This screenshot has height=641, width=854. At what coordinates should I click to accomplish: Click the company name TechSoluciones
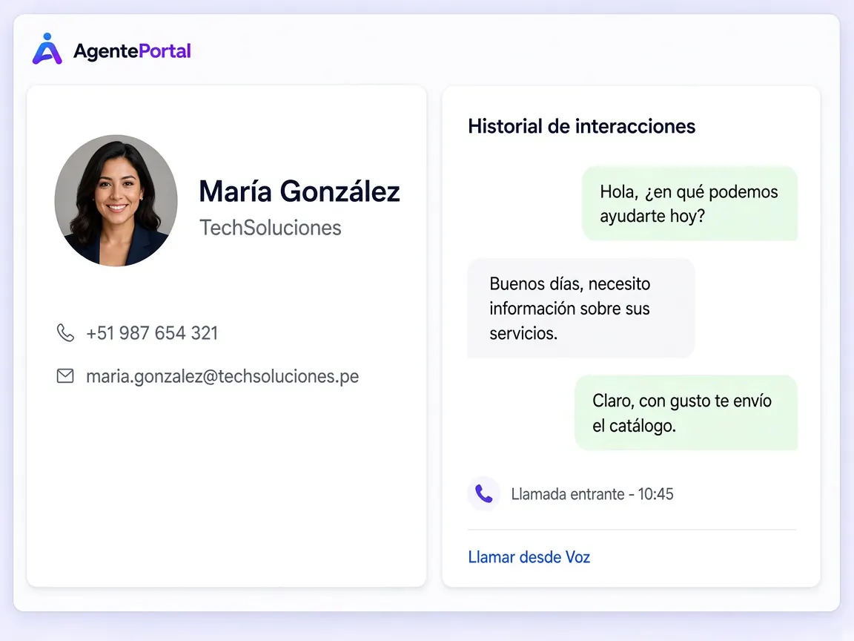(270, 228)
